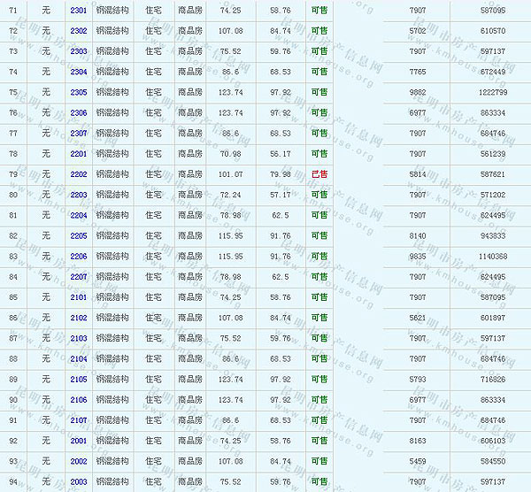Click room number 2201

pos(78,153)
